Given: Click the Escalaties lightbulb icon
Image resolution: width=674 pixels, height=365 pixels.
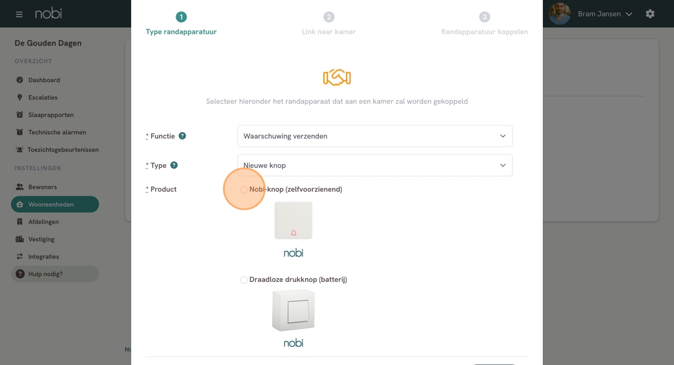Looking at the screenshot, I should click(20, 97).
